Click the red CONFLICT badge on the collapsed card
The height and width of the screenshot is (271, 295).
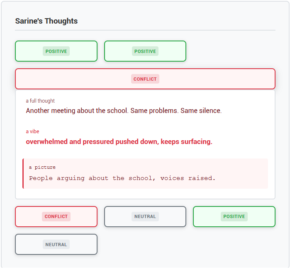click(x=56, y=216)
